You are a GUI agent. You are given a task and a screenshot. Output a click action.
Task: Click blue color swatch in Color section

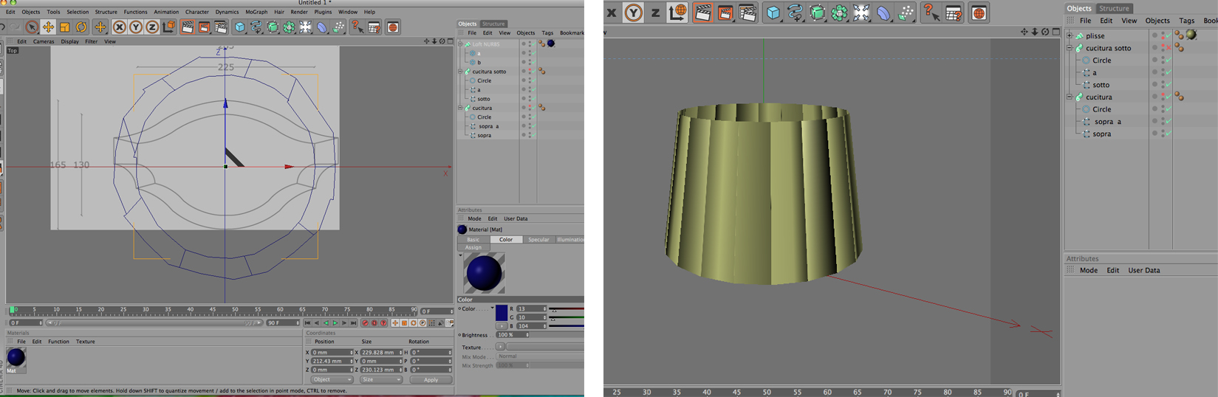point(502,312)
